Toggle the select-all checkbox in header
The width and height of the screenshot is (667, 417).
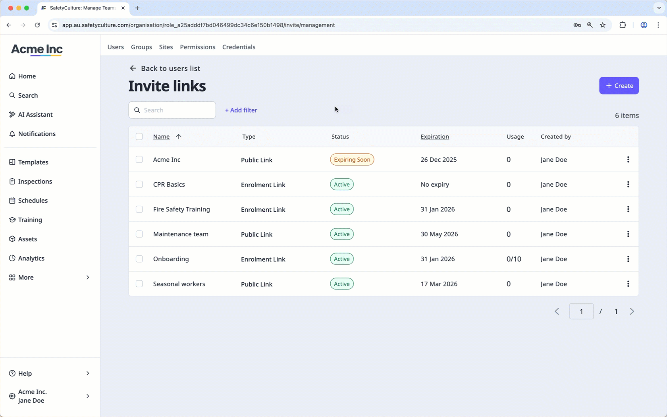pos(139,137)
